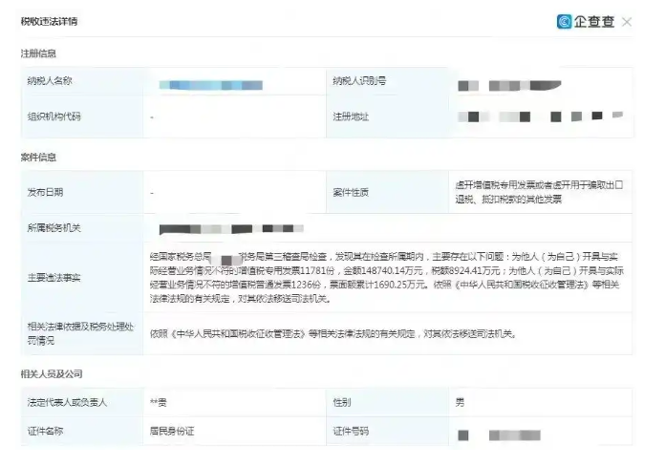Viewport: 665px width, 466px height.
Task: Click the 居民身份证 value cell
Action: click(234, 432)
